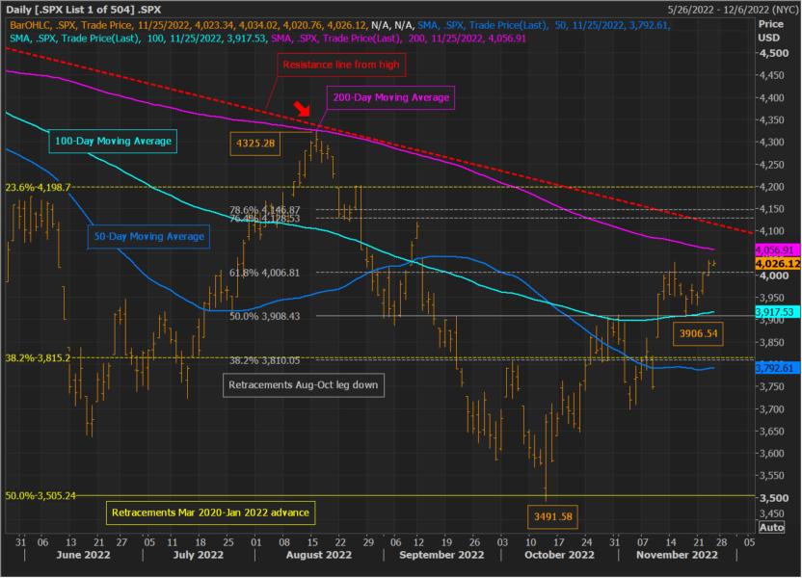Screen dimensions: 802x578
Task: Click October 2022 on the time axis
Action: [559, 555]
